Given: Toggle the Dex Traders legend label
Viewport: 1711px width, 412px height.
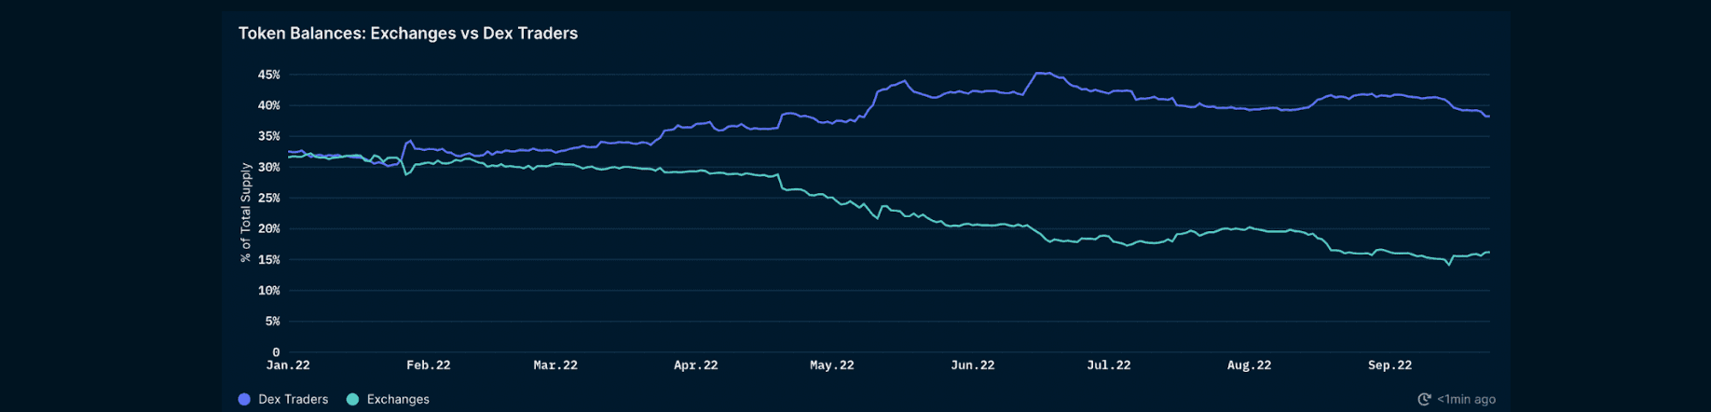Looking at the screenshot, I should [x=293, y=399].
